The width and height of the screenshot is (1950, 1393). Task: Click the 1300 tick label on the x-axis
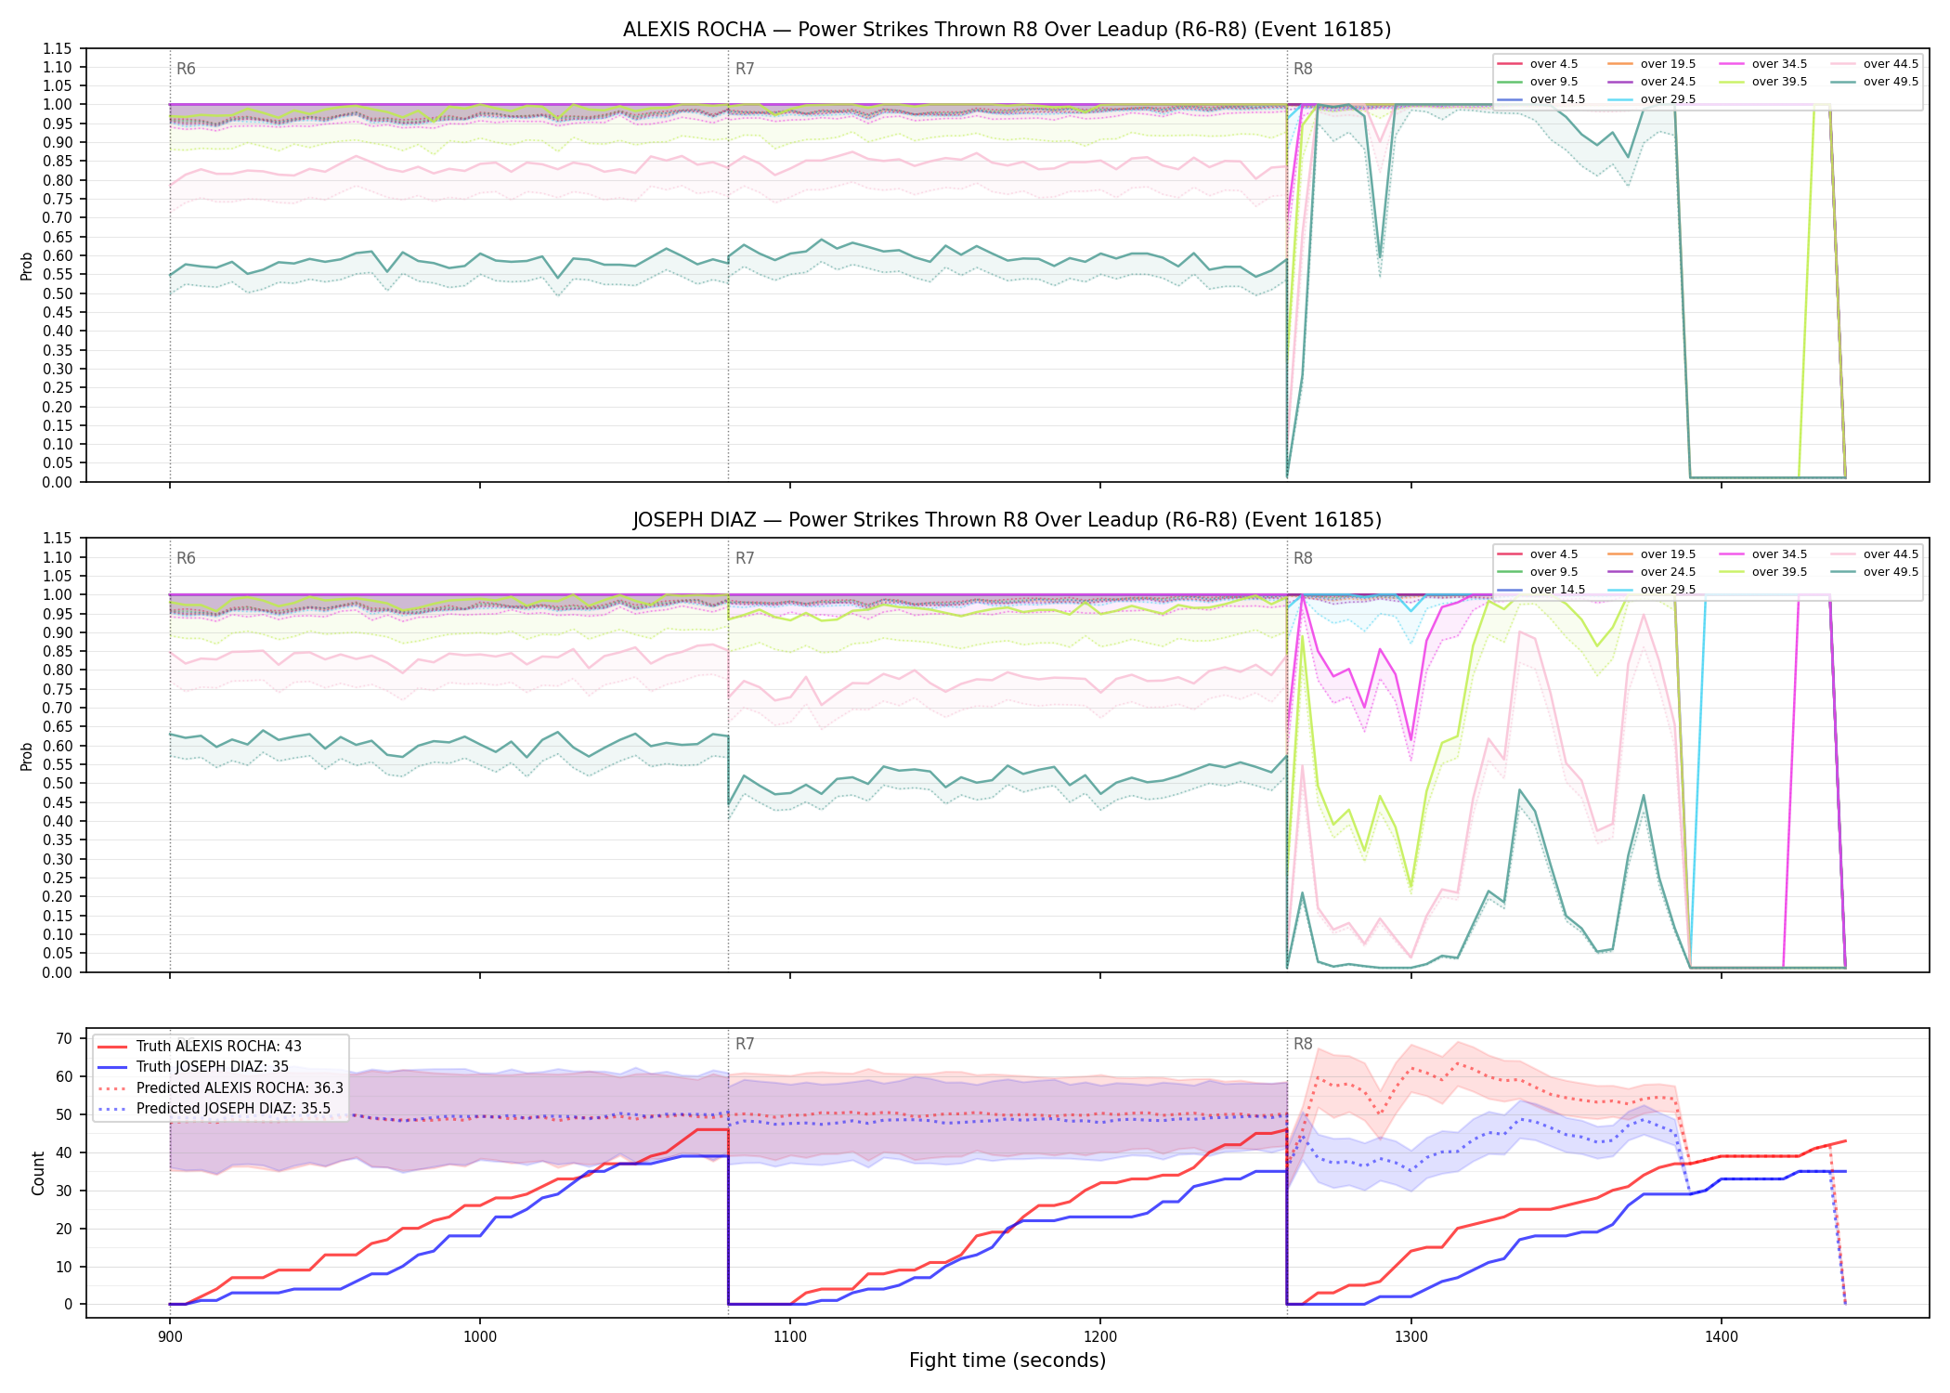[1411, 1337]
